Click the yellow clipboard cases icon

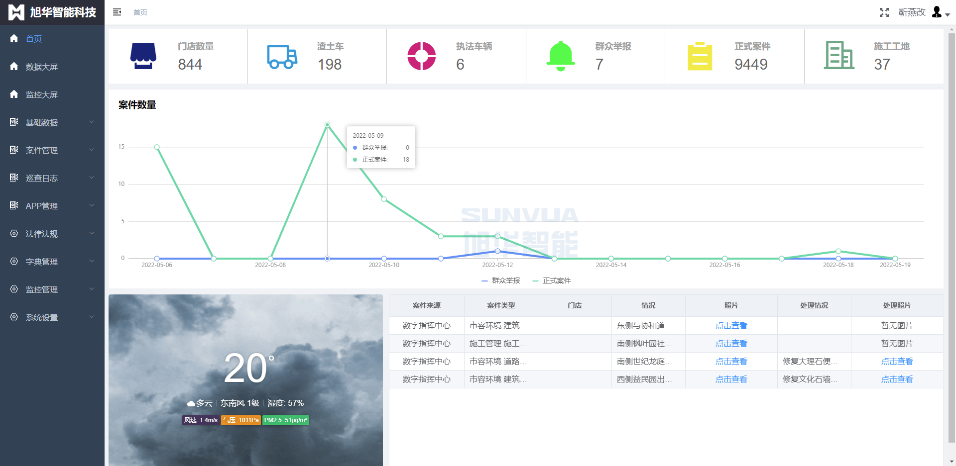point(700,56)
